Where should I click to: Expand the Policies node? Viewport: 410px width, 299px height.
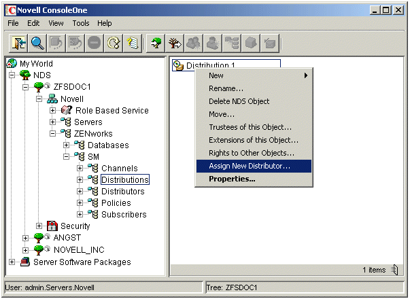click(80, 203)
